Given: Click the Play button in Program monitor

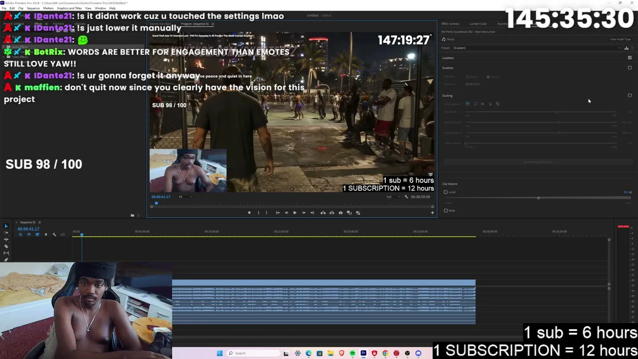Looking at the screenshot, I should (x=295, y=213).
